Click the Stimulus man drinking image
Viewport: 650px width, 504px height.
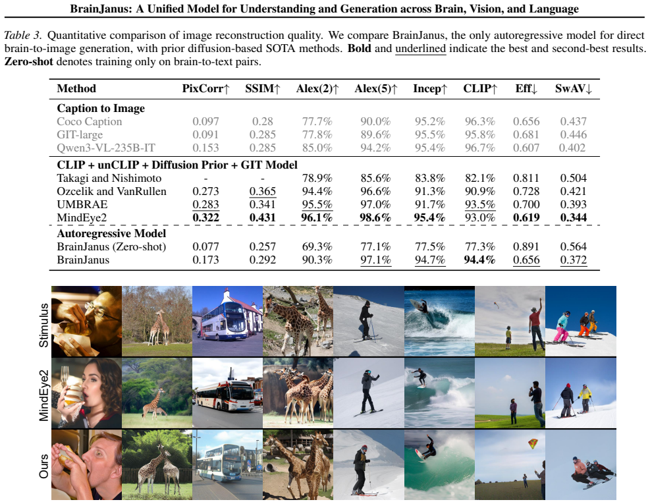(87, 321)
